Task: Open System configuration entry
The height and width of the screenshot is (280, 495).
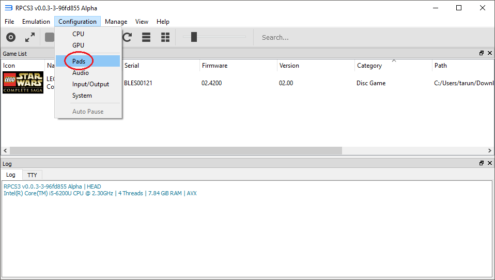Action: 88,96
